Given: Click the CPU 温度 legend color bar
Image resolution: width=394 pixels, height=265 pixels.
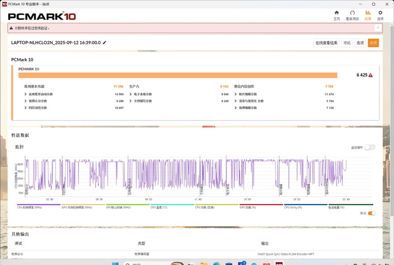Looking at the screenshot, I should (172, 205).
